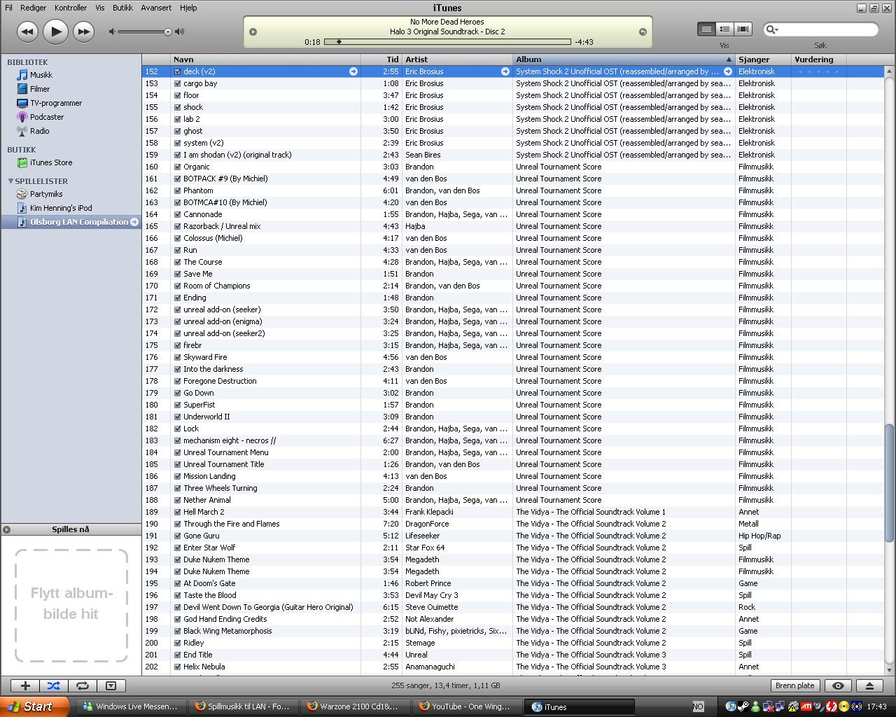Open the Fil menu
The height and width of the screenshot is (717, 896).
8,8
